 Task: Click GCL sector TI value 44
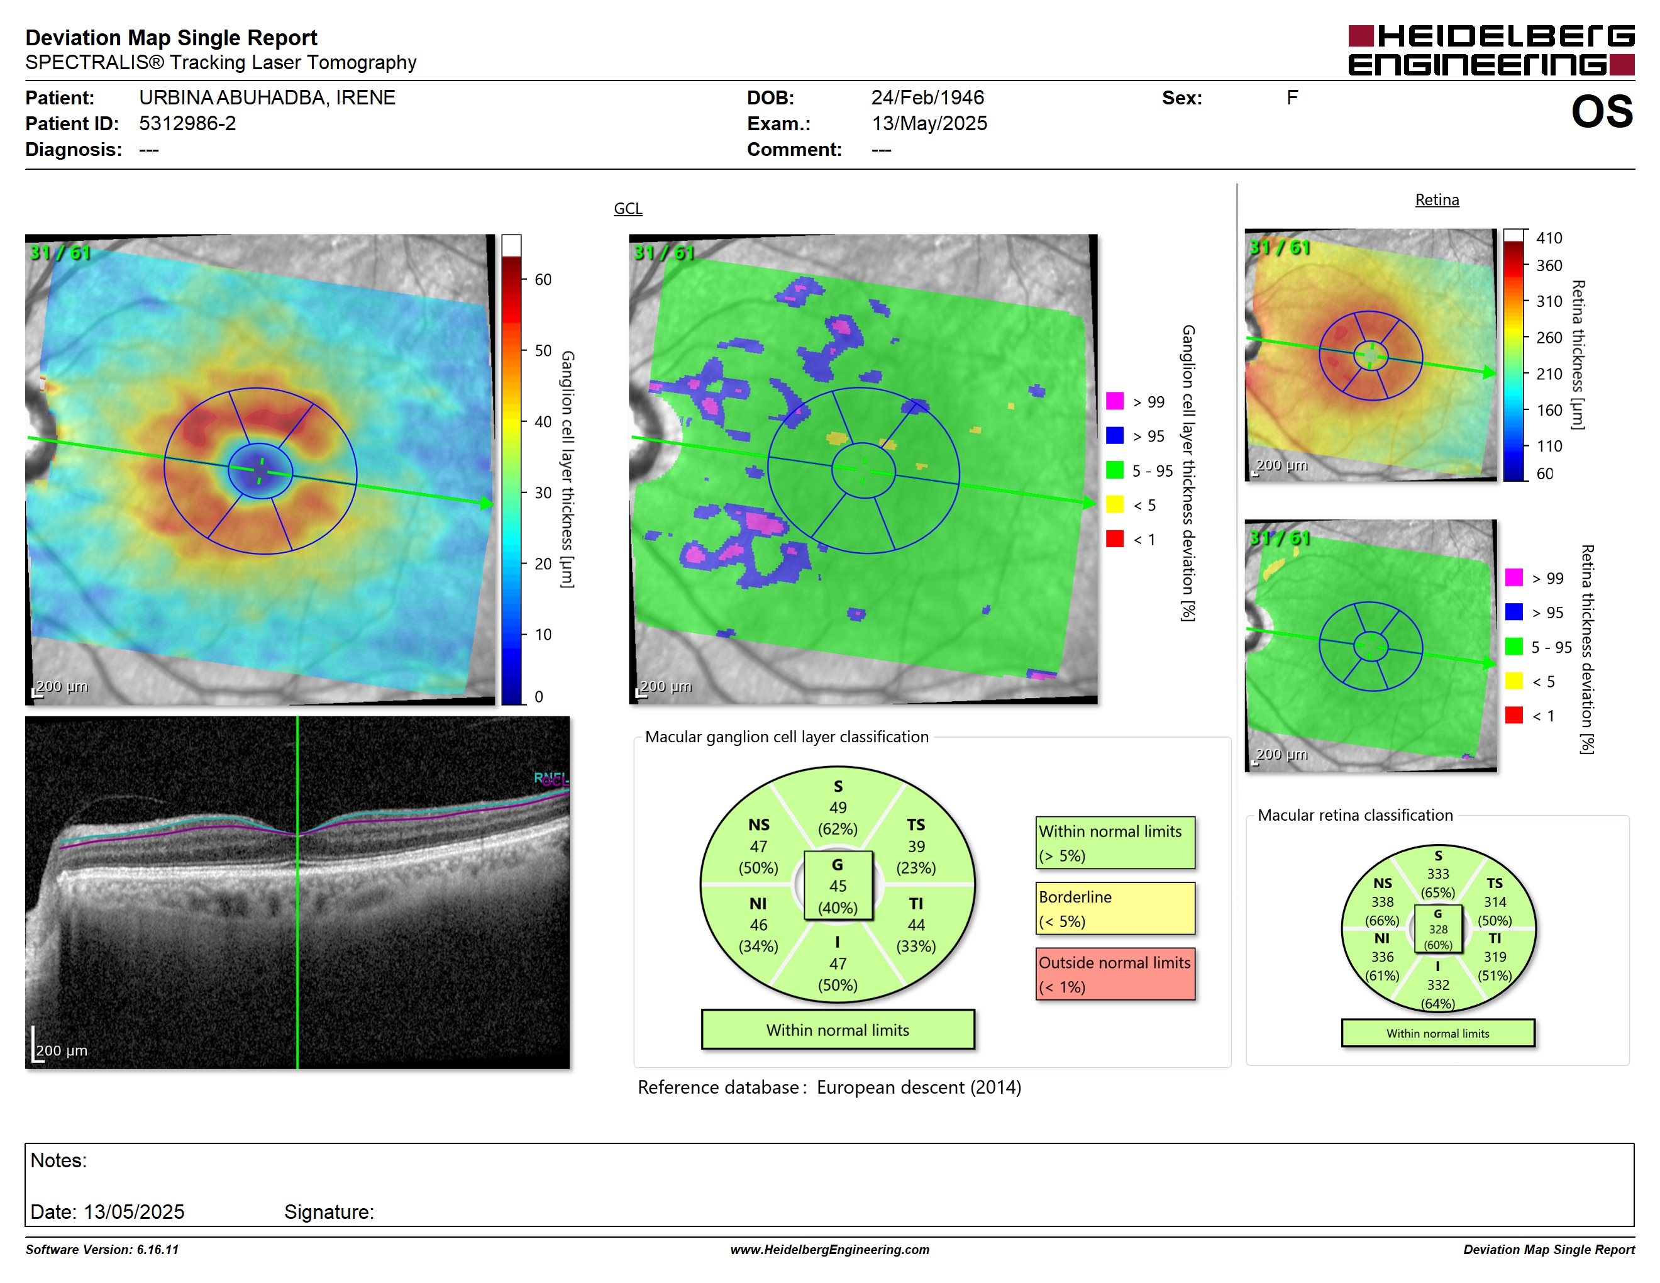pos(916,925)
